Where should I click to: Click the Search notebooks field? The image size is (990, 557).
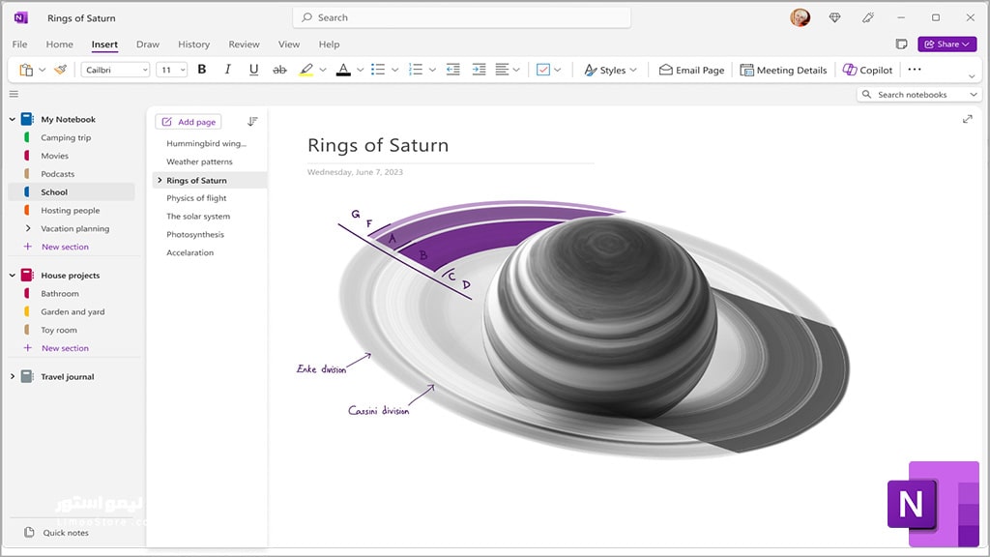(919, 94)
